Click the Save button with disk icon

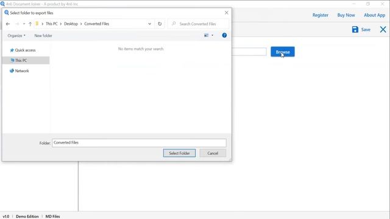361,30
